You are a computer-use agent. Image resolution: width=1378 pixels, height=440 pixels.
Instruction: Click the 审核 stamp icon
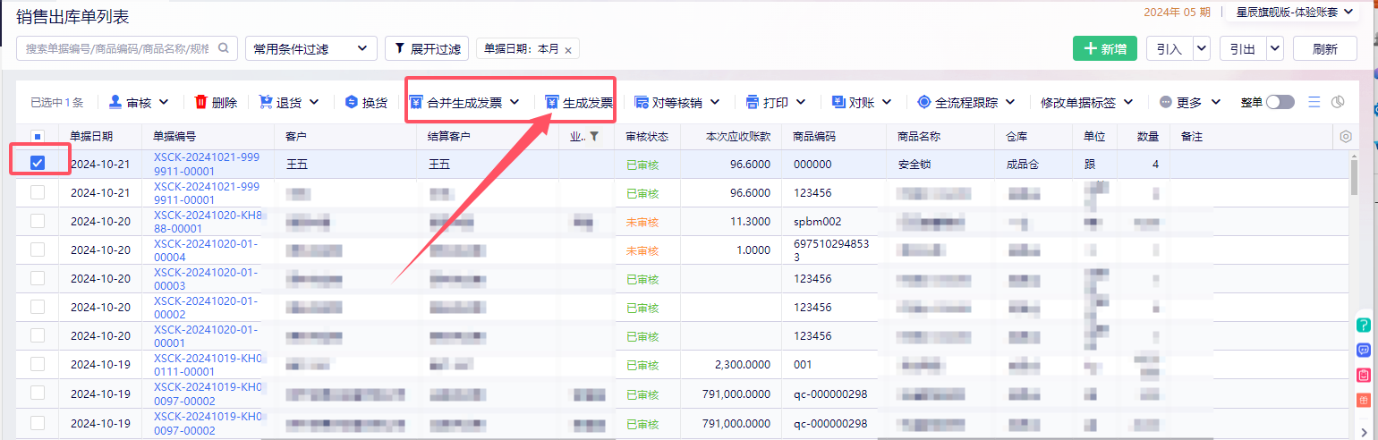pyautogui.click(x=115, y=102)
